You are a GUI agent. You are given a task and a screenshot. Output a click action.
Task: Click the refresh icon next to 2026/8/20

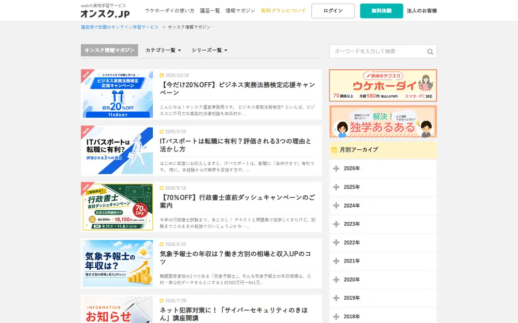162,244
